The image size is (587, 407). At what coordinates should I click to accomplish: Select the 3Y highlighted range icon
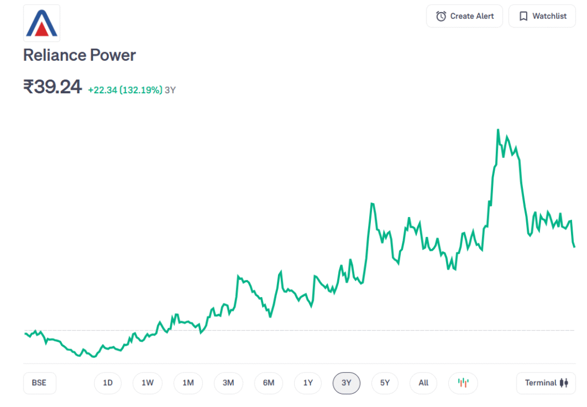[x=346, y=383]
